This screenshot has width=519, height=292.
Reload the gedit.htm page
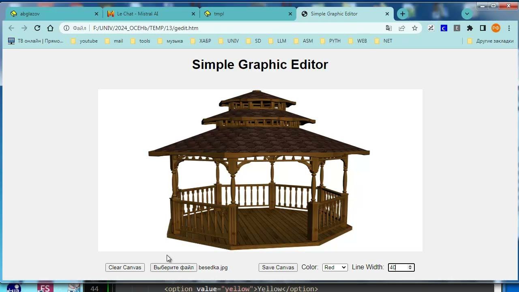pos(37,28)
